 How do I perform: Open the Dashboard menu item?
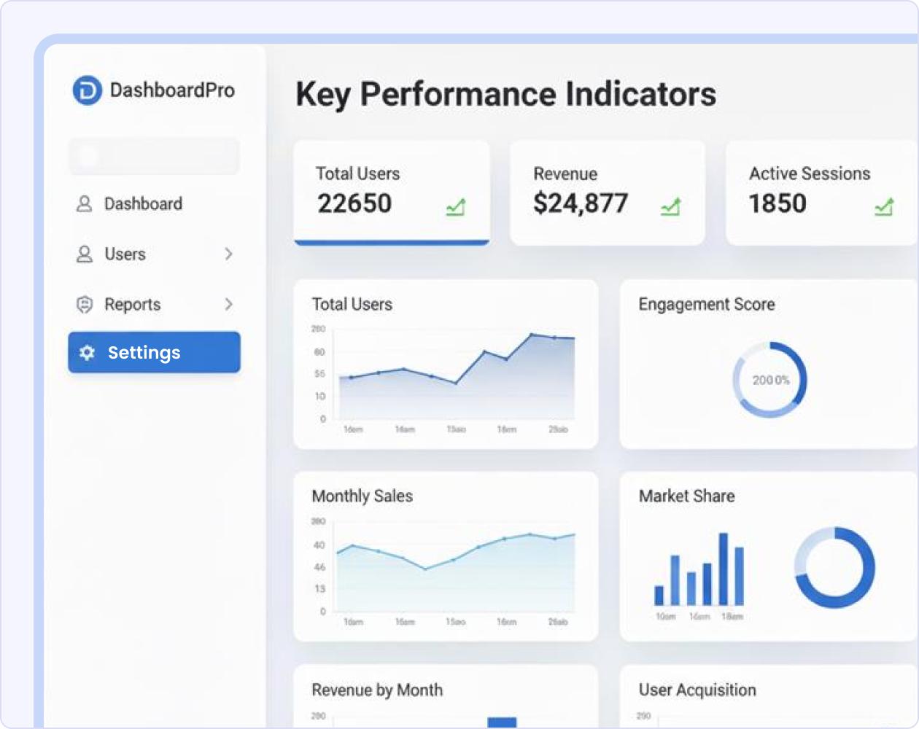pyautogui.click(x=154, y=204)
